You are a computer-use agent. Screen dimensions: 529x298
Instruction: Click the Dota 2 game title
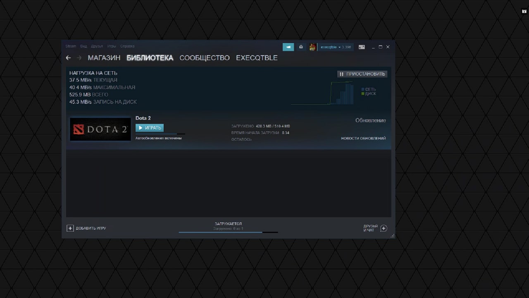point(143,118)
